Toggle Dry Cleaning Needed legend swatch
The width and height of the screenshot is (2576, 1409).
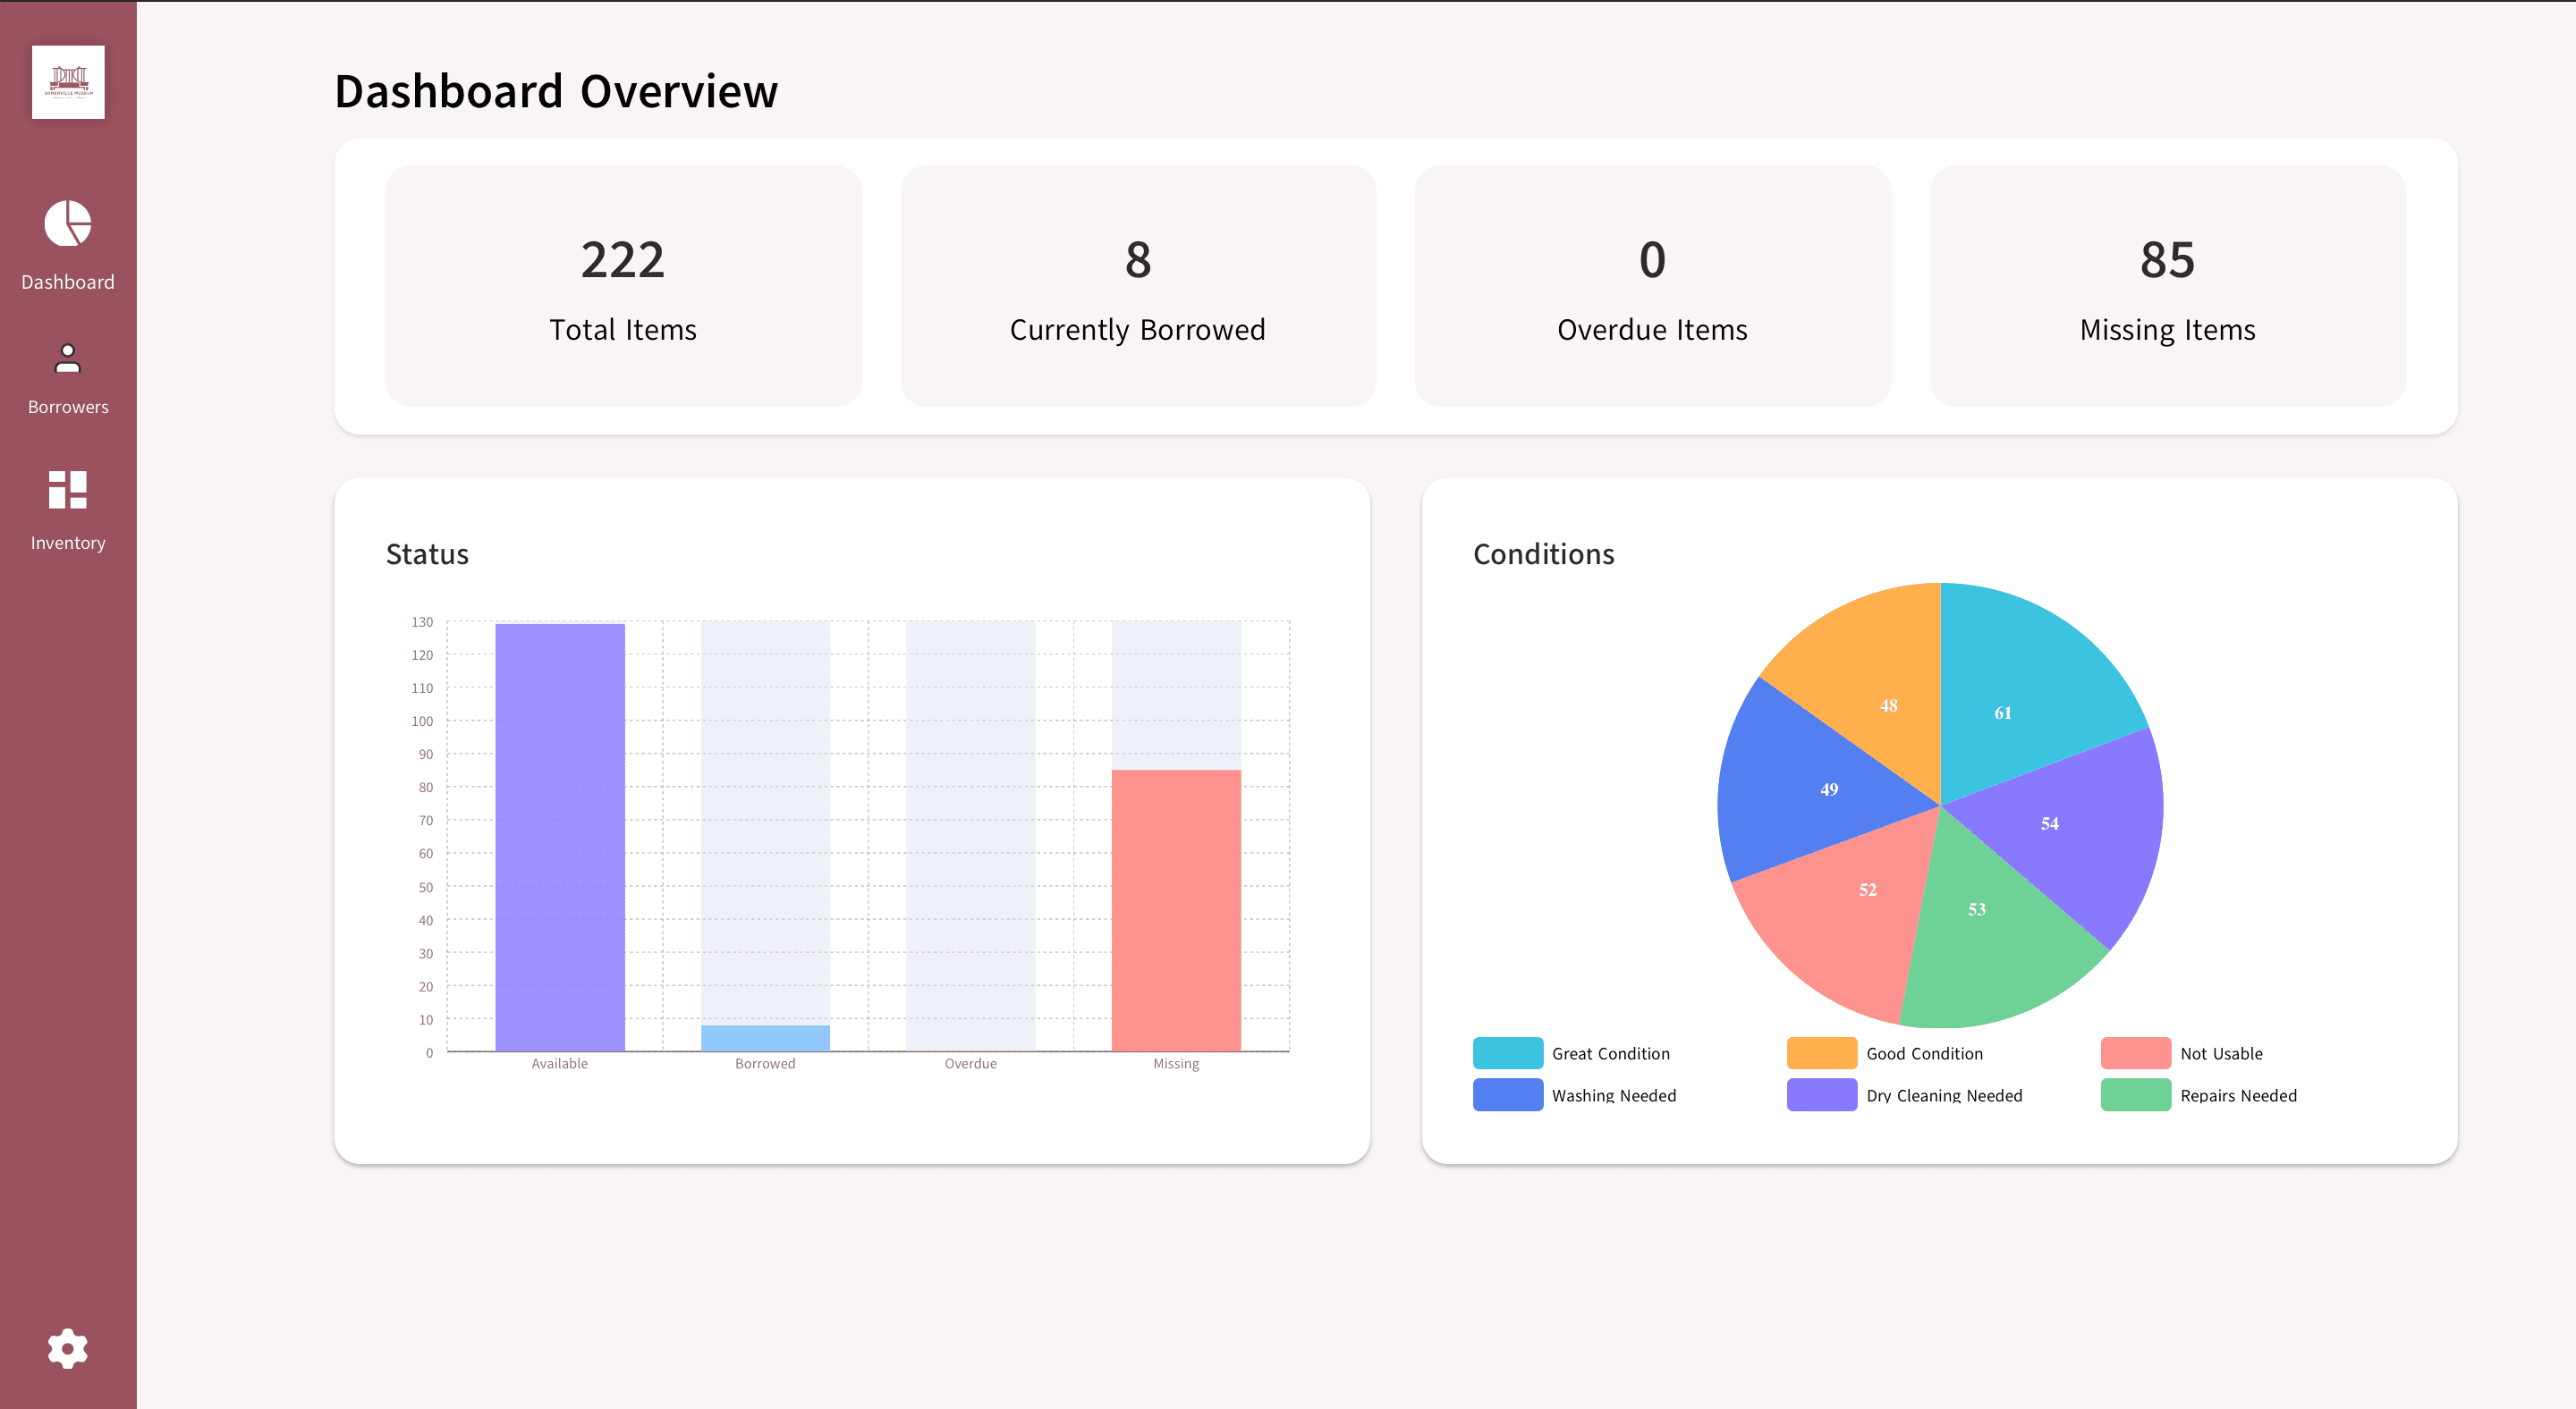(x=1821, y=1095)
